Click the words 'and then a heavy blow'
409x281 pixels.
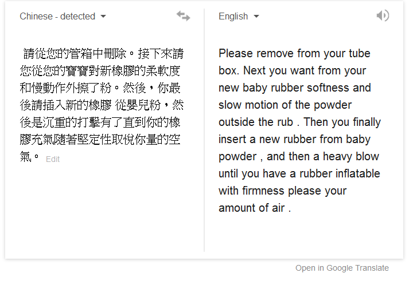[323, 156]
